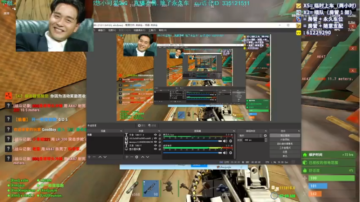360x202 pixels.
Task: Remove the selected source with the minus icon
Action: tap(131, 157)
